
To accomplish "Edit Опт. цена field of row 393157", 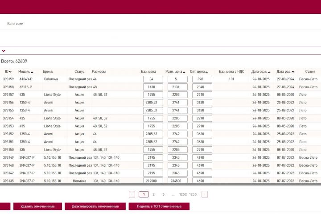I will (202, 95).
